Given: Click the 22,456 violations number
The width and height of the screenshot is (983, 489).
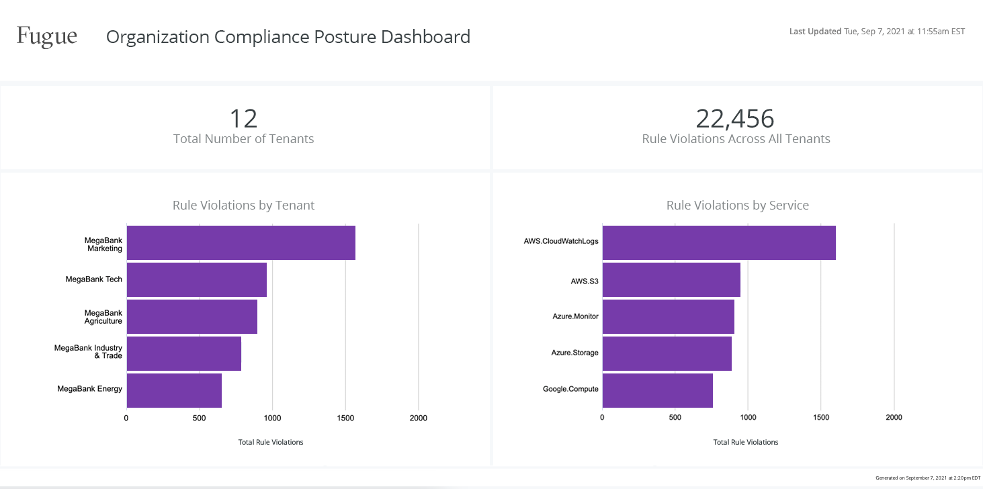Looking at the screenshot, I should tap(735, 118).
